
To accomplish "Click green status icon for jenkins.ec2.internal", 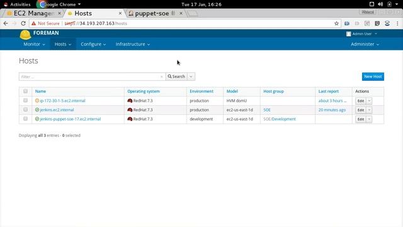I will pos(37,110).
